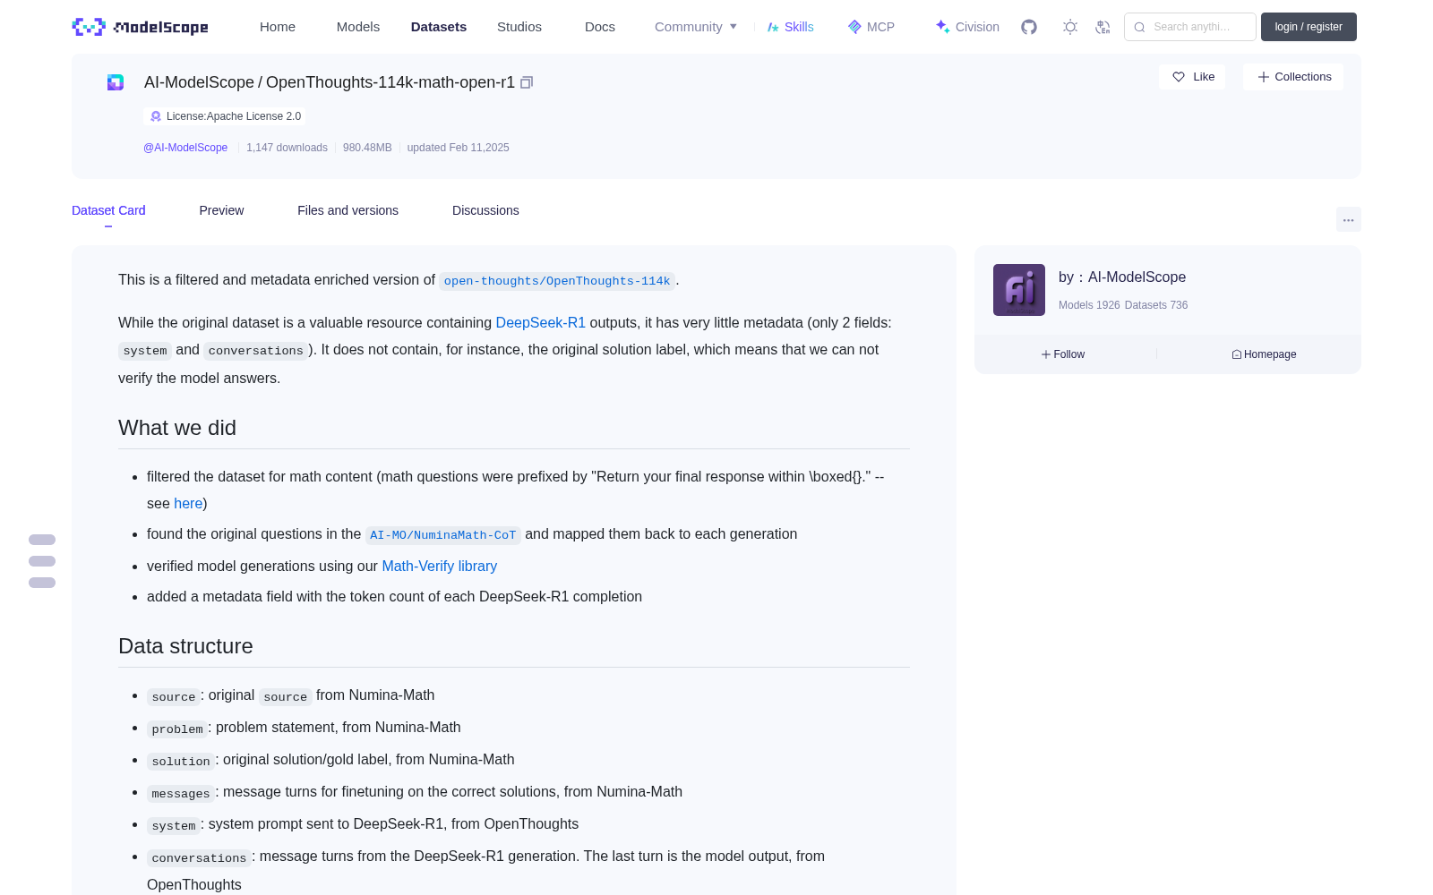
Task: Select the Dataset Card tab
Action: 108,210
